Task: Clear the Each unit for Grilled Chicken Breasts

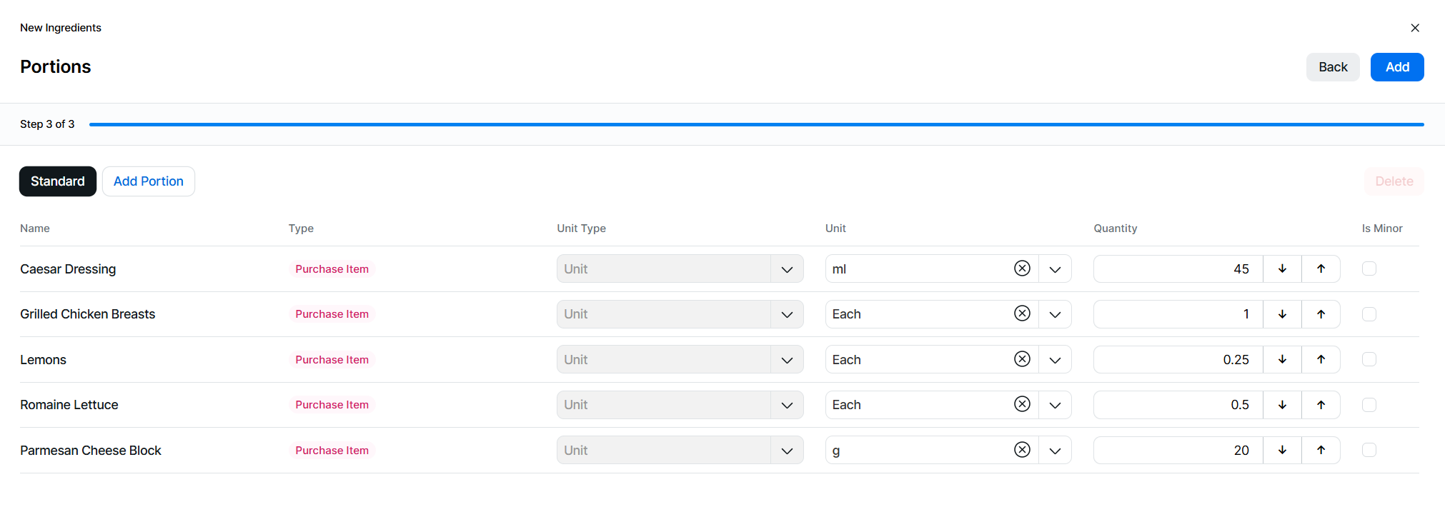Action: [1022, 313]
